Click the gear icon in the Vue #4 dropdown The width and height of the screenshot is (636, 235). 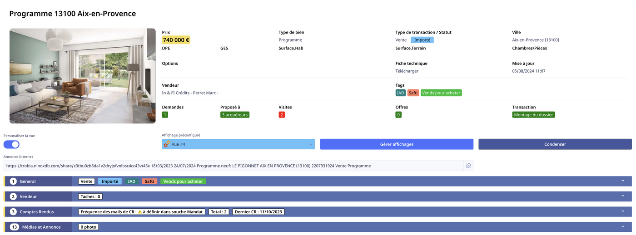pyautogui.click(x=167, y=144)
